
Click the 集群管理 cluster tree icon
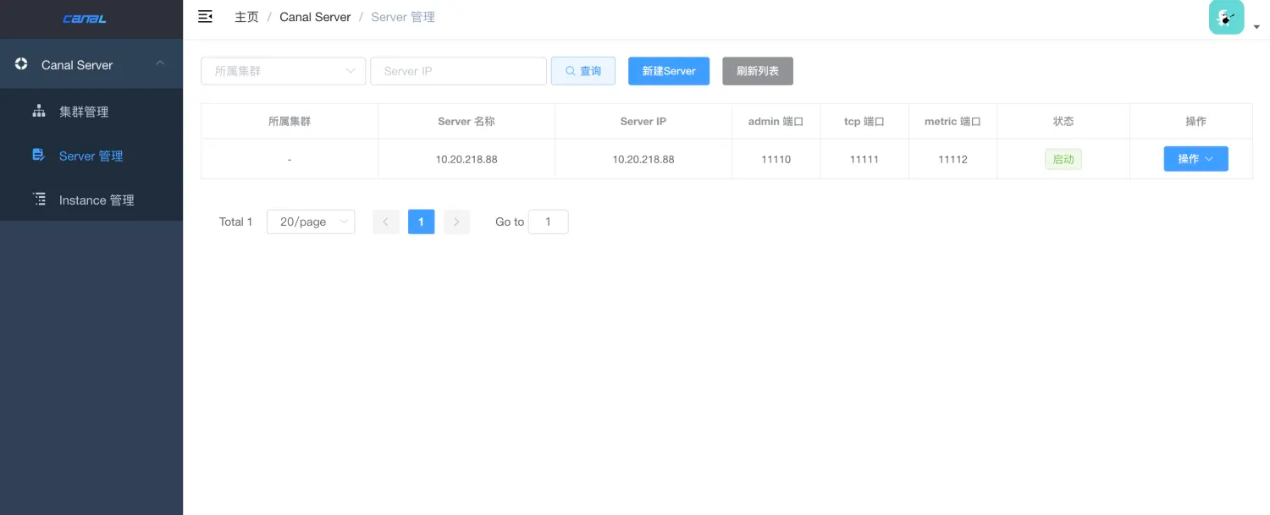point(38,111)
